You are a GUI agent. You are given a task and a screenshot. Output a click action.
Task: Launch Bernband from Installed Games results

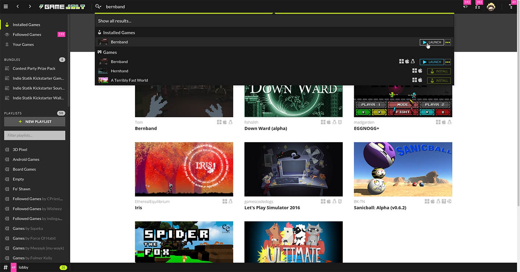point(432,42)
